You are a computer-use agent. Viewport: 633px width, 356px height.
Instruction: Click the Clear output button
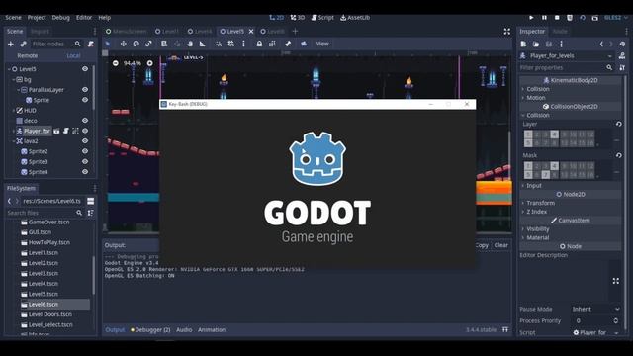click(x=501, y=245)
